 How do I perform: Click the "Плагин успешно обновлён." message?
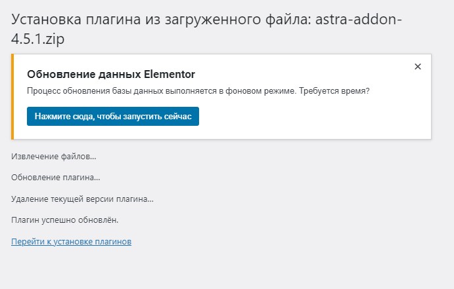point(64,220)
